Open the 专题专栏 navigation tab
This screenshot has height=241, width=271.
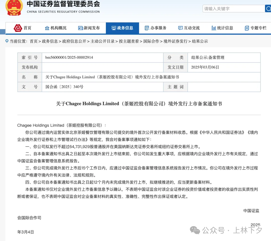(x=258, y=28)
